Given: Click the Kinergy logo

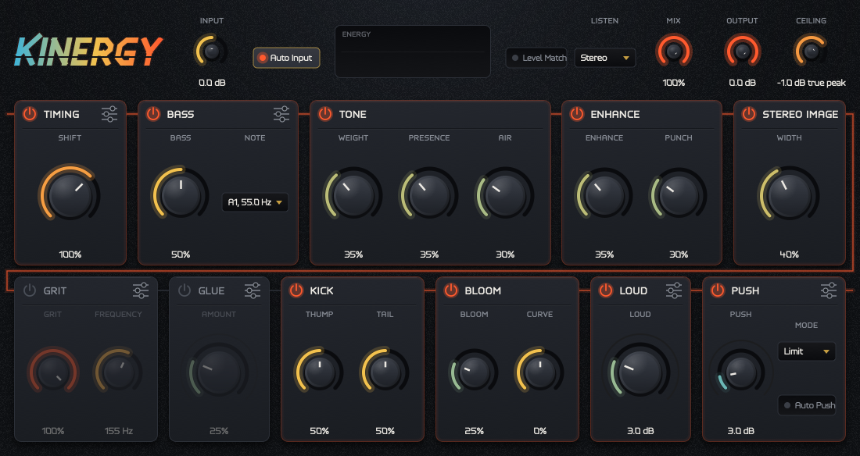Looking at the screenshot, I should tap(88, 51).
